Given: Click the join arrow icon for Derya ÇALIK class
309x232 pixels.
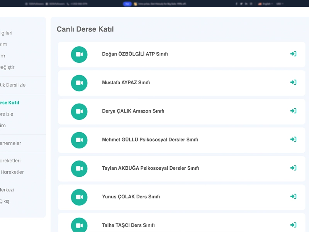Looking at the screenshot, I should click(x=293, y=111).
